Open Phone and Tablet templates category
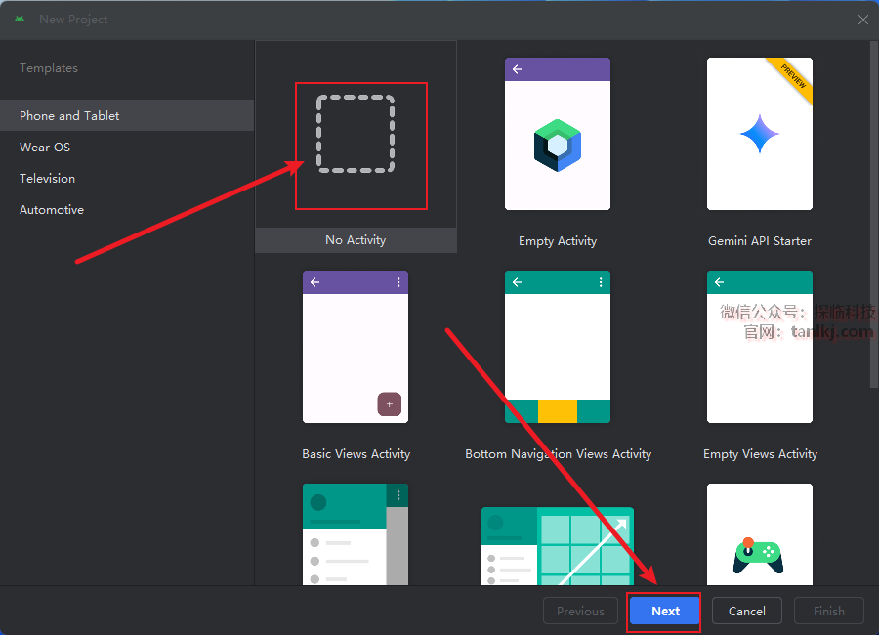The image size is (879, 635). tap(69, 115)
